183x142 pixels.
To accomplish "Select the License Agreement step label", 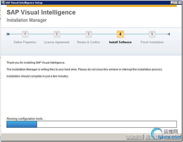I will click(x=56, y=42).
